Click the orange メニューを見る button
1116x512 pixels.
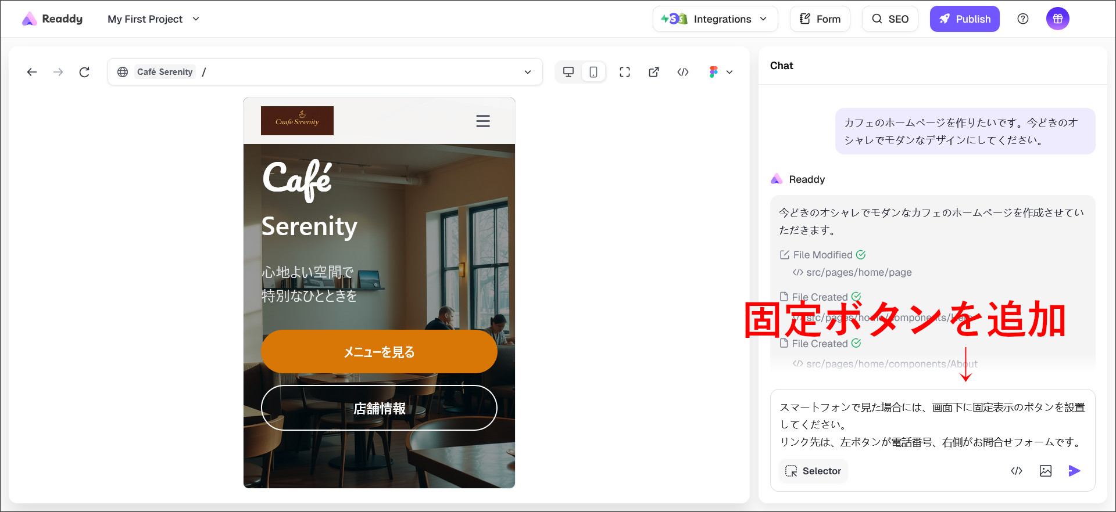[x=379, y=352]
